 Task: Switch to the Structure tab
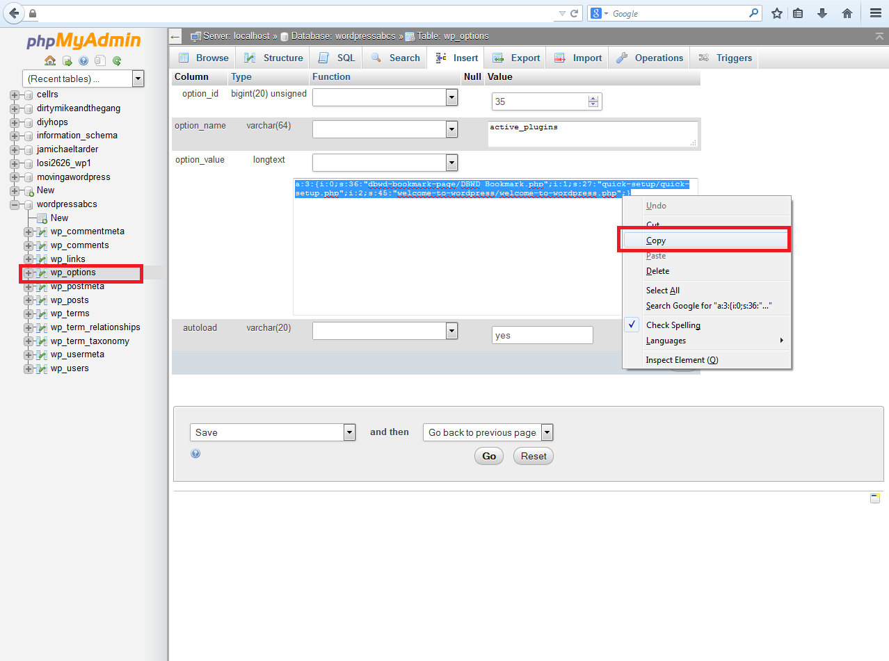tap(273, 58)
